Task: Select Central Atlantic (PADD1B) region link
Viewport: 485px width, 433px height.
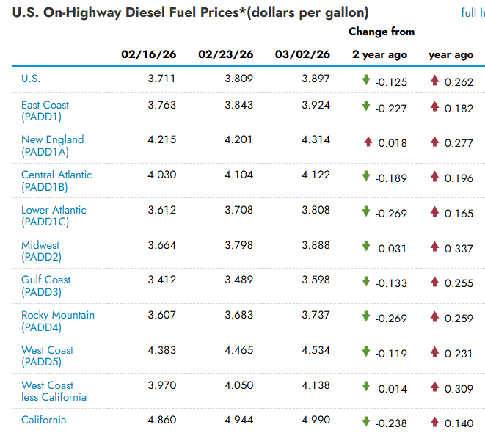Action: coord(56,181)
